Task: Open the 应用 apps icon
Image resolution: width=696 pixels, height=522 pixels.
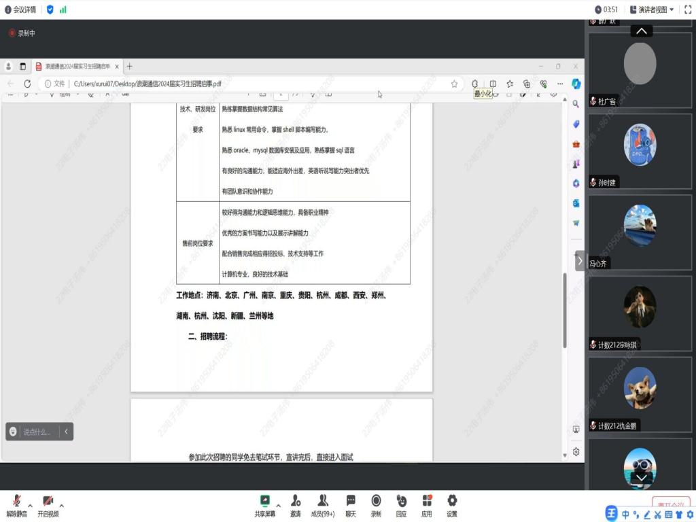Action: click(x=427, y=506)
